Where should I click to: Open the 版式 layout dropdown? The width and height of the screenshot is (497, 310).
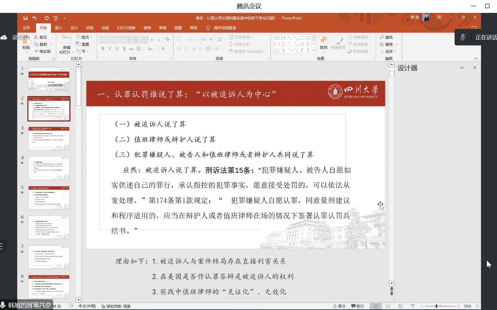(x=84, y=37)
